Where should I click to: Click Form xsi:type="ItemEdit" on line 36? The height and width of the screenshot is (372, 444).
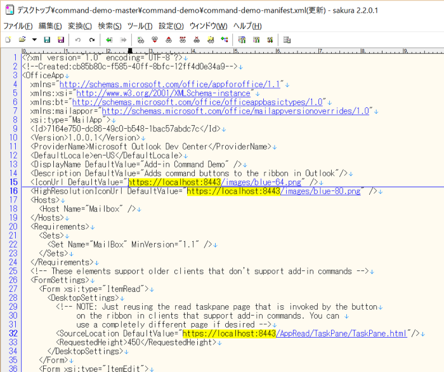[x=94, y=369]
